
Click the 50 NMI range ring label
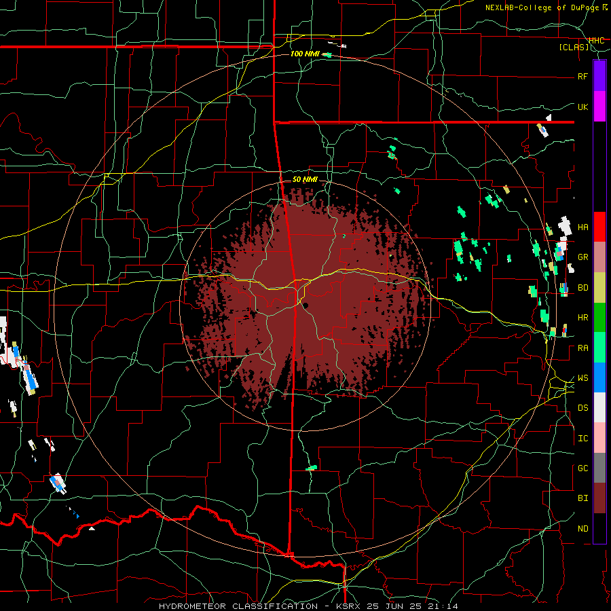[305, 179]
